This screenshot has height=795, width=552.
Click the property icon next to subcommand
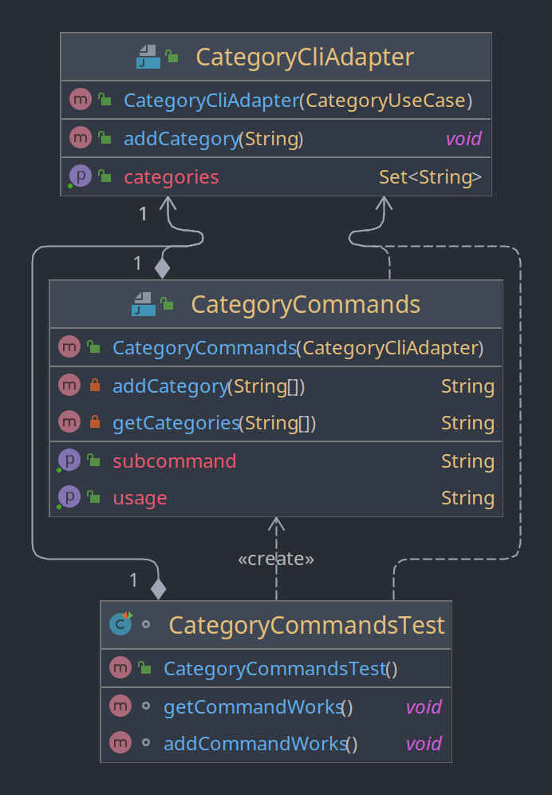[x=69, y=461]
